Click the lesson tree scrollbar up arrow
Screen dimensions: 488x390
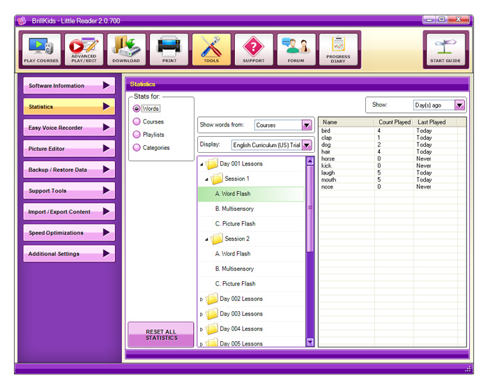coord(310,160)
